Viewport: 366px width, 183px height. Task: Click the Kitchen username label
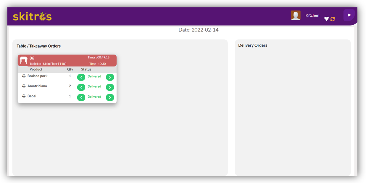tap(312, 15)
